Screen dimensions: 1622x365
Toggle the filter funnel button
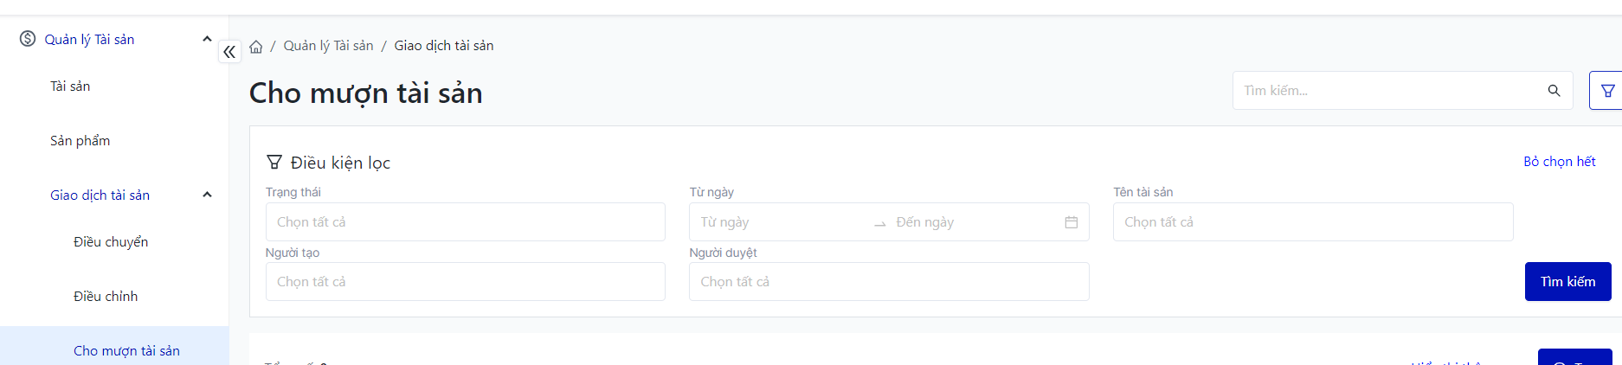tap(1607, 91)
